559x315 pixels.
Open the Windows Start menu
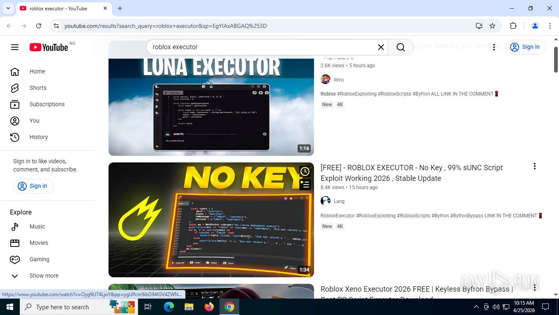click(x=10, y=307)
